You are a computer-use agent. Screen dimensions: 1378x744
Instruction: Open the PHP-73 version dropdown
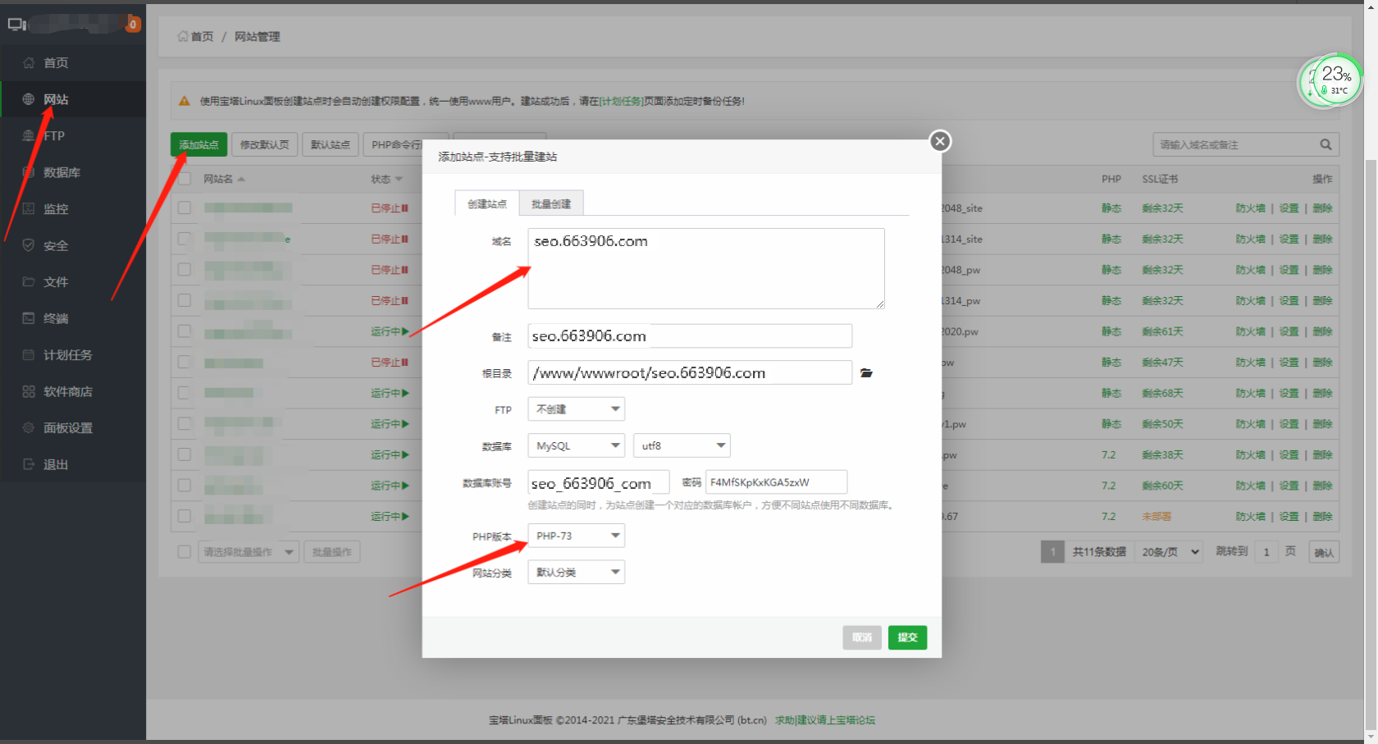point(576,536)
